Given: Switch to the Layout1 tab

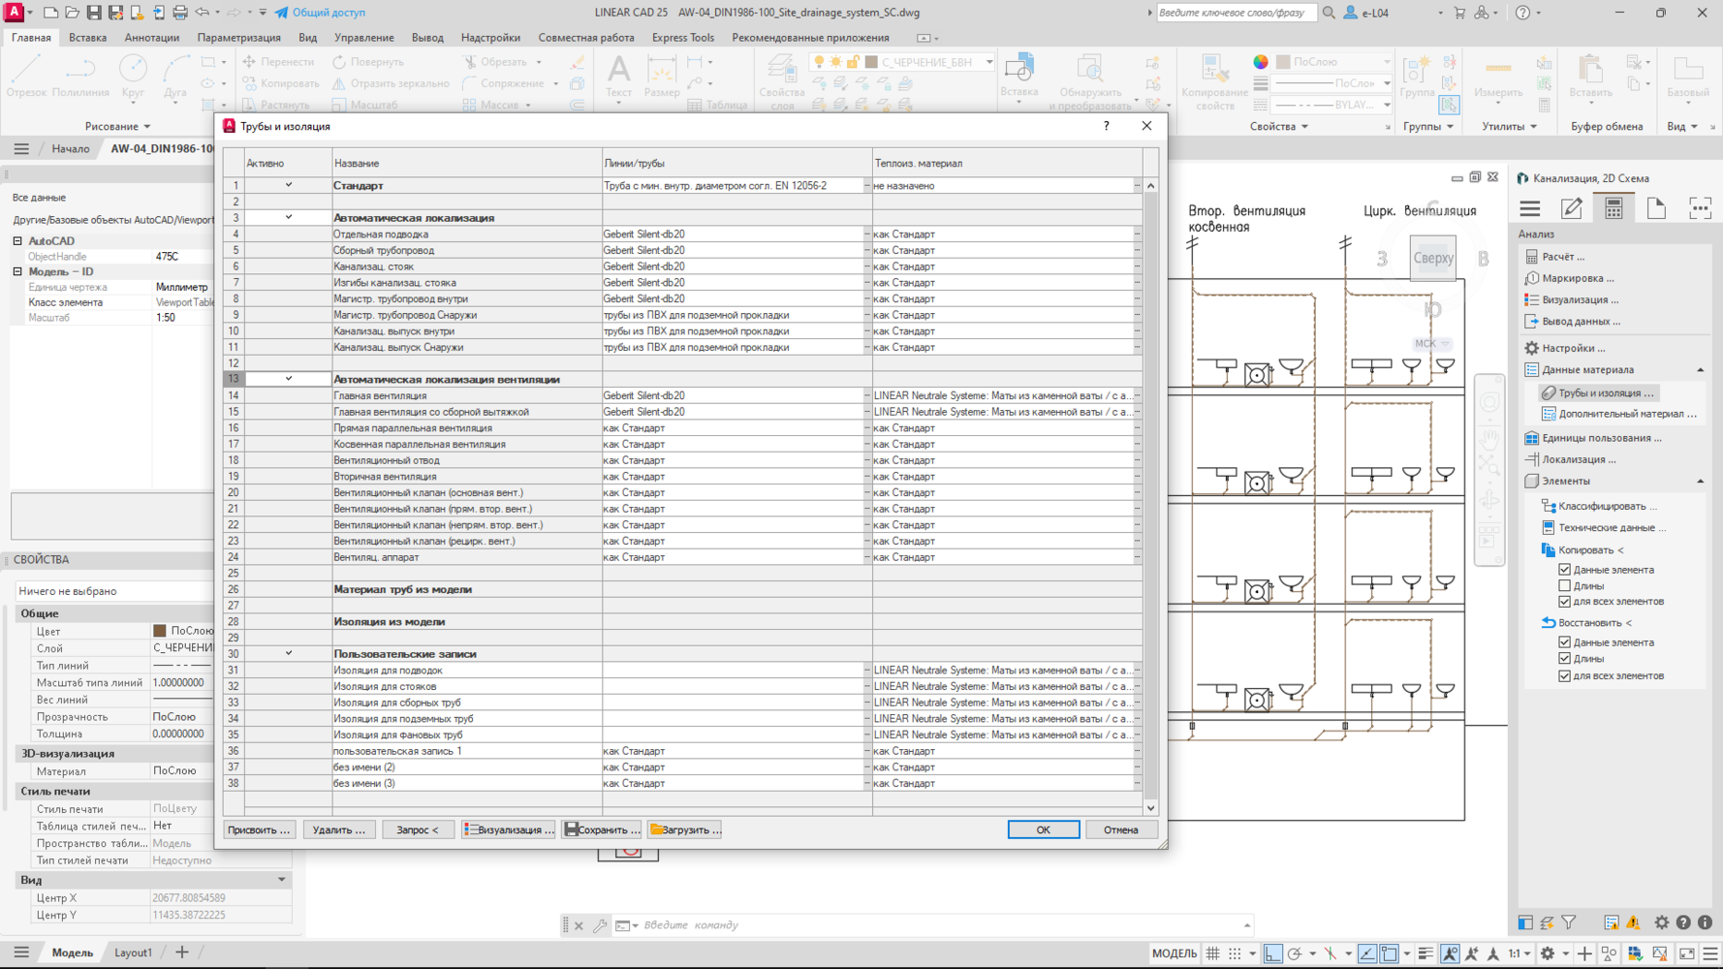Looking at the screenshot, I should click(x=133, y=953).
